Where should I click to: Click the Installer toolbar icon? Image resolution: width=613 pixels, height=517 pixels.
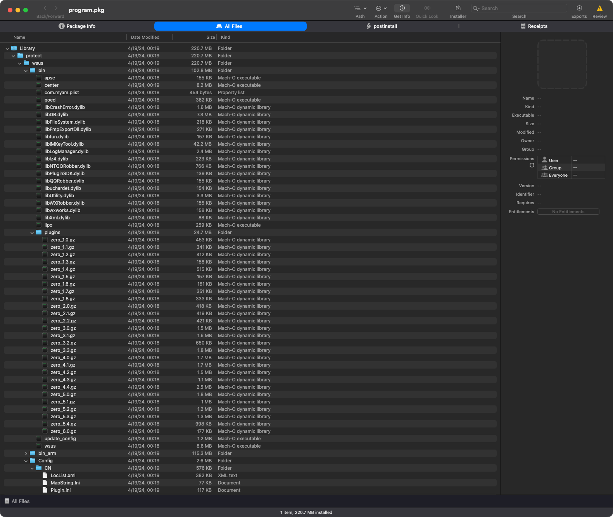point(458,9)
